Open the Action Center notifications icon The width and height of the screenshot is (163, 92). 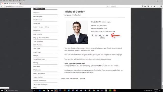[160, 90]
